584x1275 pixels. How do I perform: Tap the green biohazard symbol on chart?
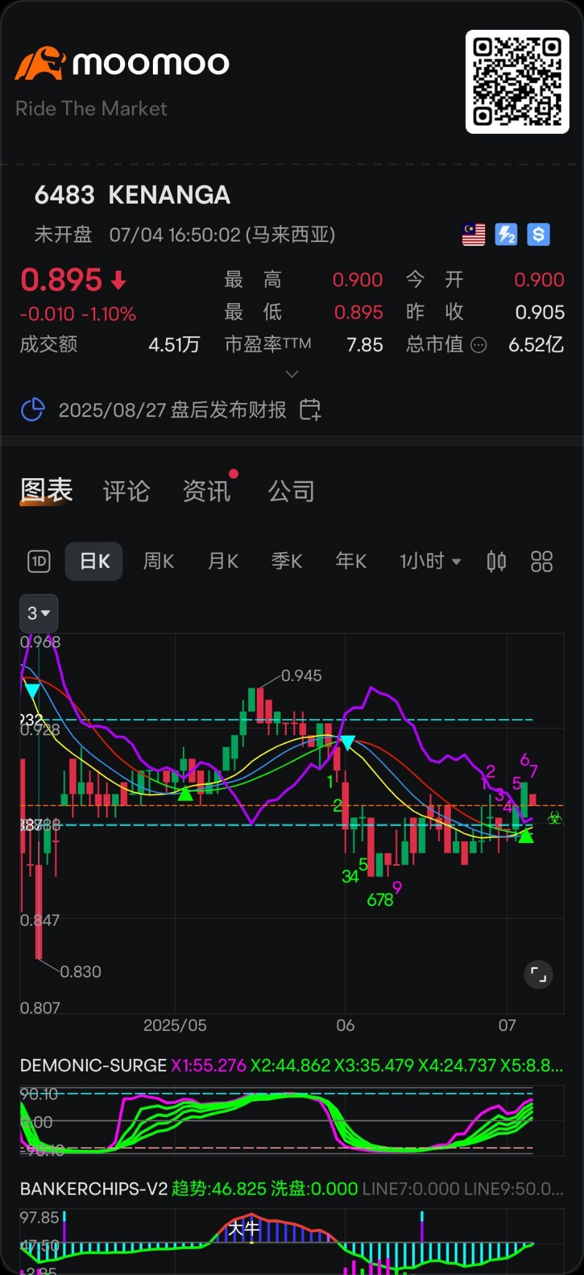point(554,818)
